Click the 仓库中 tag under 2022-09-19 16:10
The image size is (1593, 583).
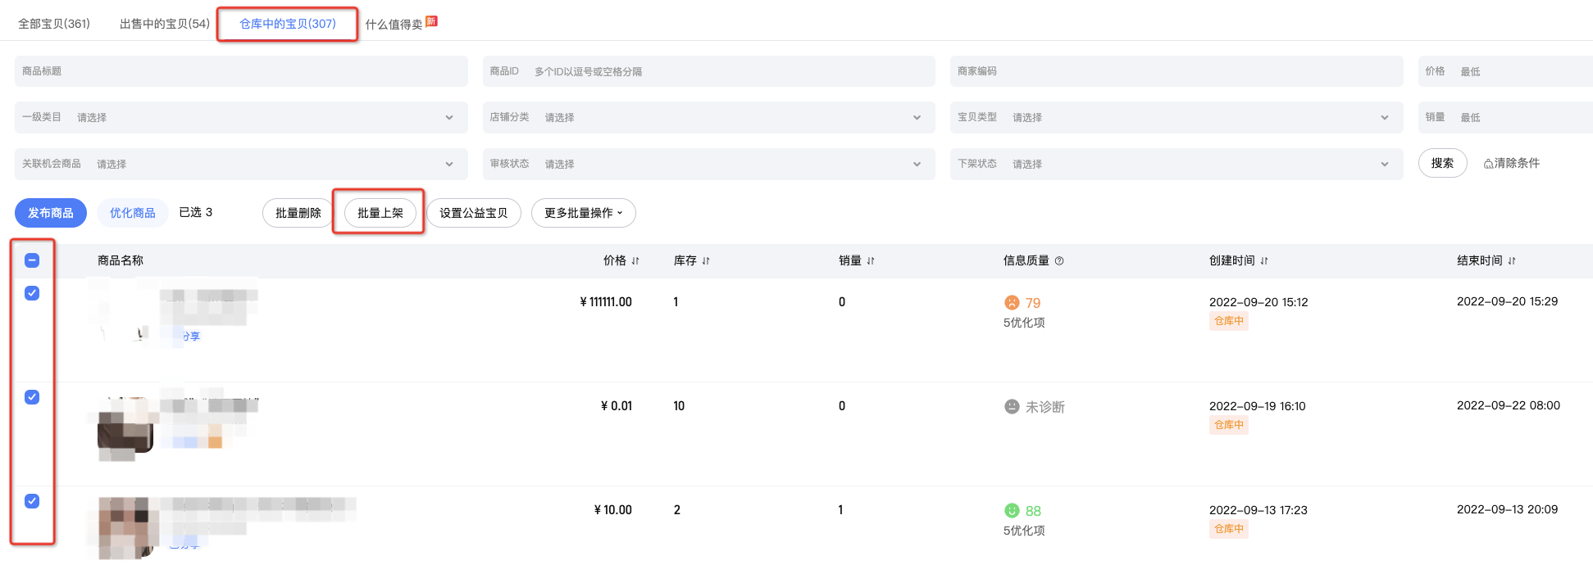(x=1229, y=425)
